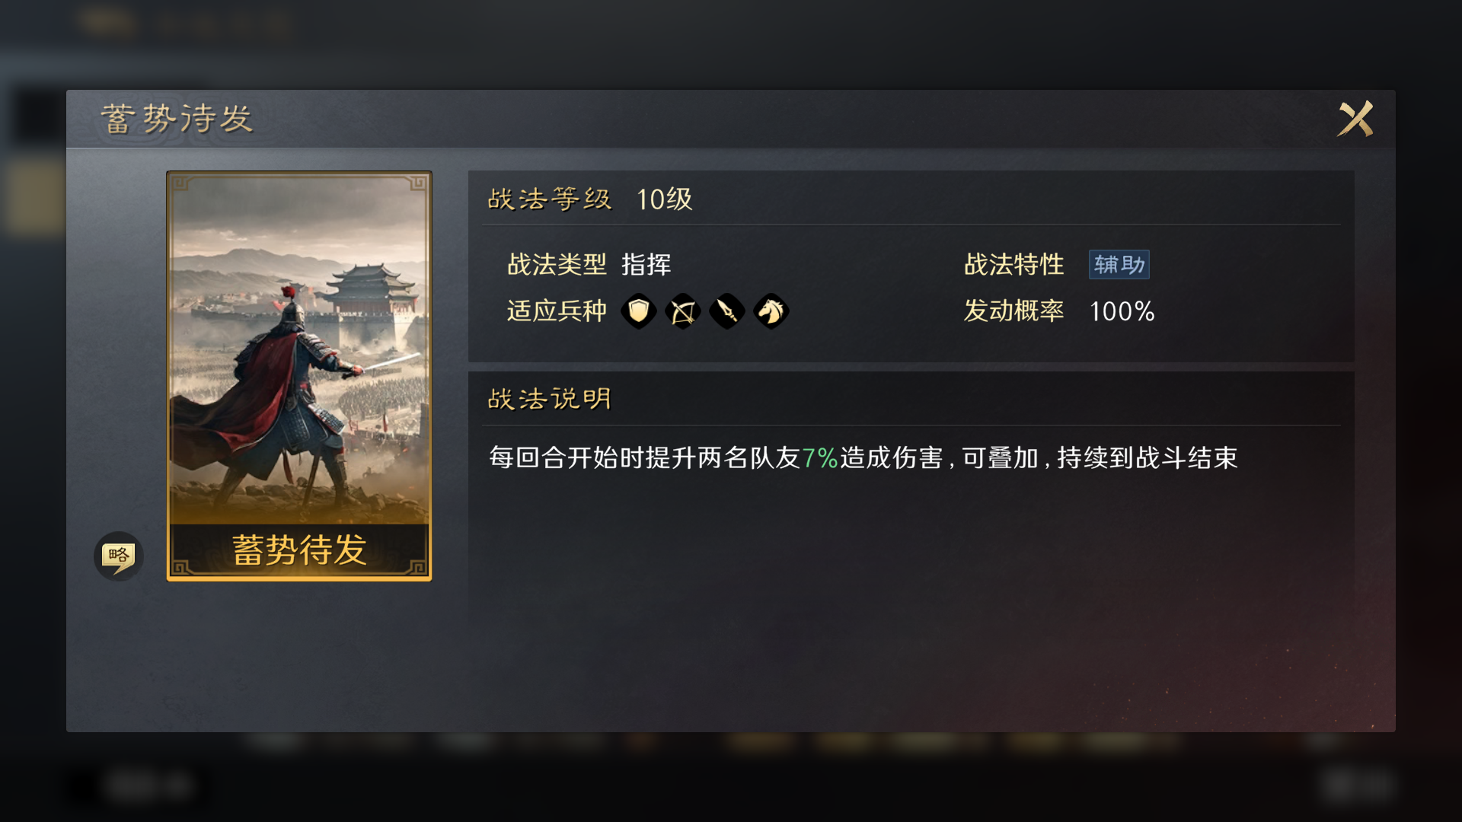Open the 蓄势待发 skill card artwork
Image resolution: width=1462 pixels, height=822 pixels.
coord(299,376)
